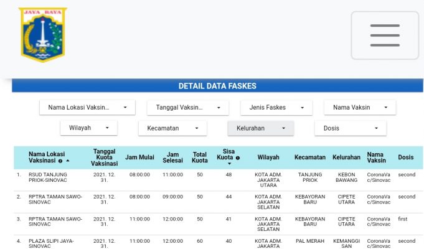Screen dimensions: 424x249
Task: Open the Jenis Faskes dropdown
Action: [x=276, y=108]
